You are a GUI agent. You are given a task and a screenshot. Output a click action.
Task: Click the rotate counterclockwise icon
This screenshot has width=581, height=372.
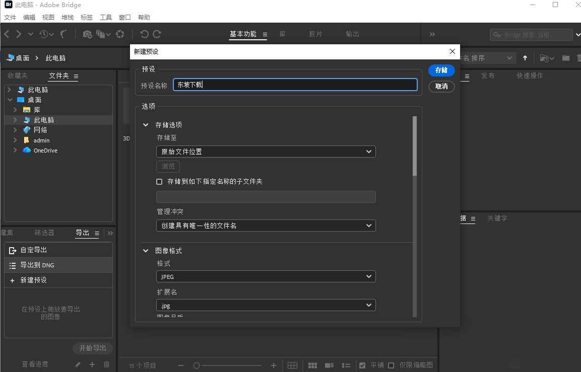tap(144, 34)
